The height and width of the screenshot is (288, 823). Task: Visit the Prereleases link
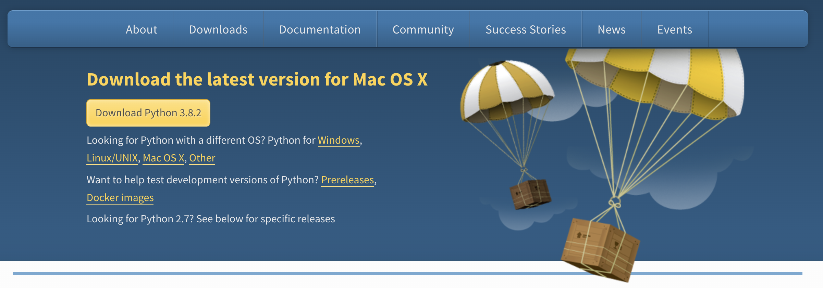point(347,180)
